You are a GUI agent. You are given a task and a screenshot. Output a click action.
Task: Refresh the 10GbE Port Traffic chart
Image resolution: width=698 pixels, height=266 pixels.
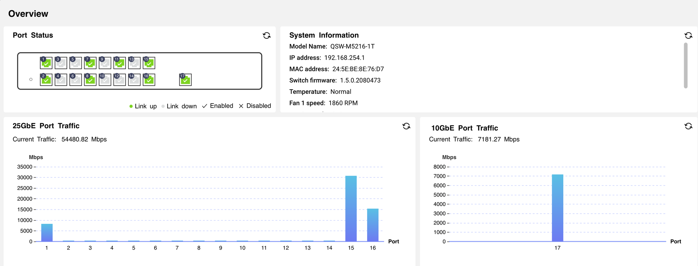[x=688, y=126]
